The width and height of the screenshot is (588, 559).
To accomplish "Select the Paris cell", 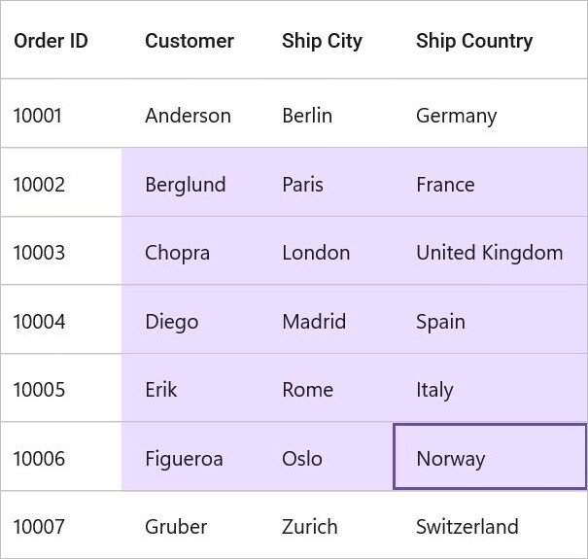I will coord(326,183).
